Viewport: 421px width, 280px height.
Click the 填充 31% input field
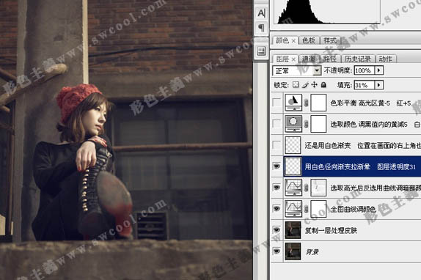tap(365, 85)
